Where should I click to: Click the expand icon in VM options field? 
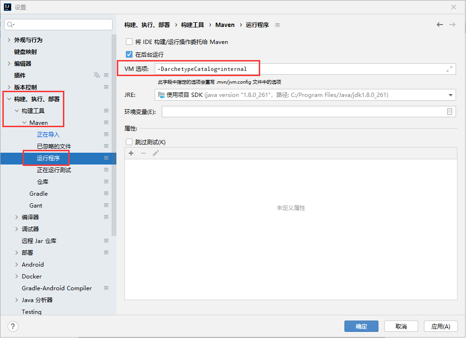pyautogui.click(x=449, y=69)
